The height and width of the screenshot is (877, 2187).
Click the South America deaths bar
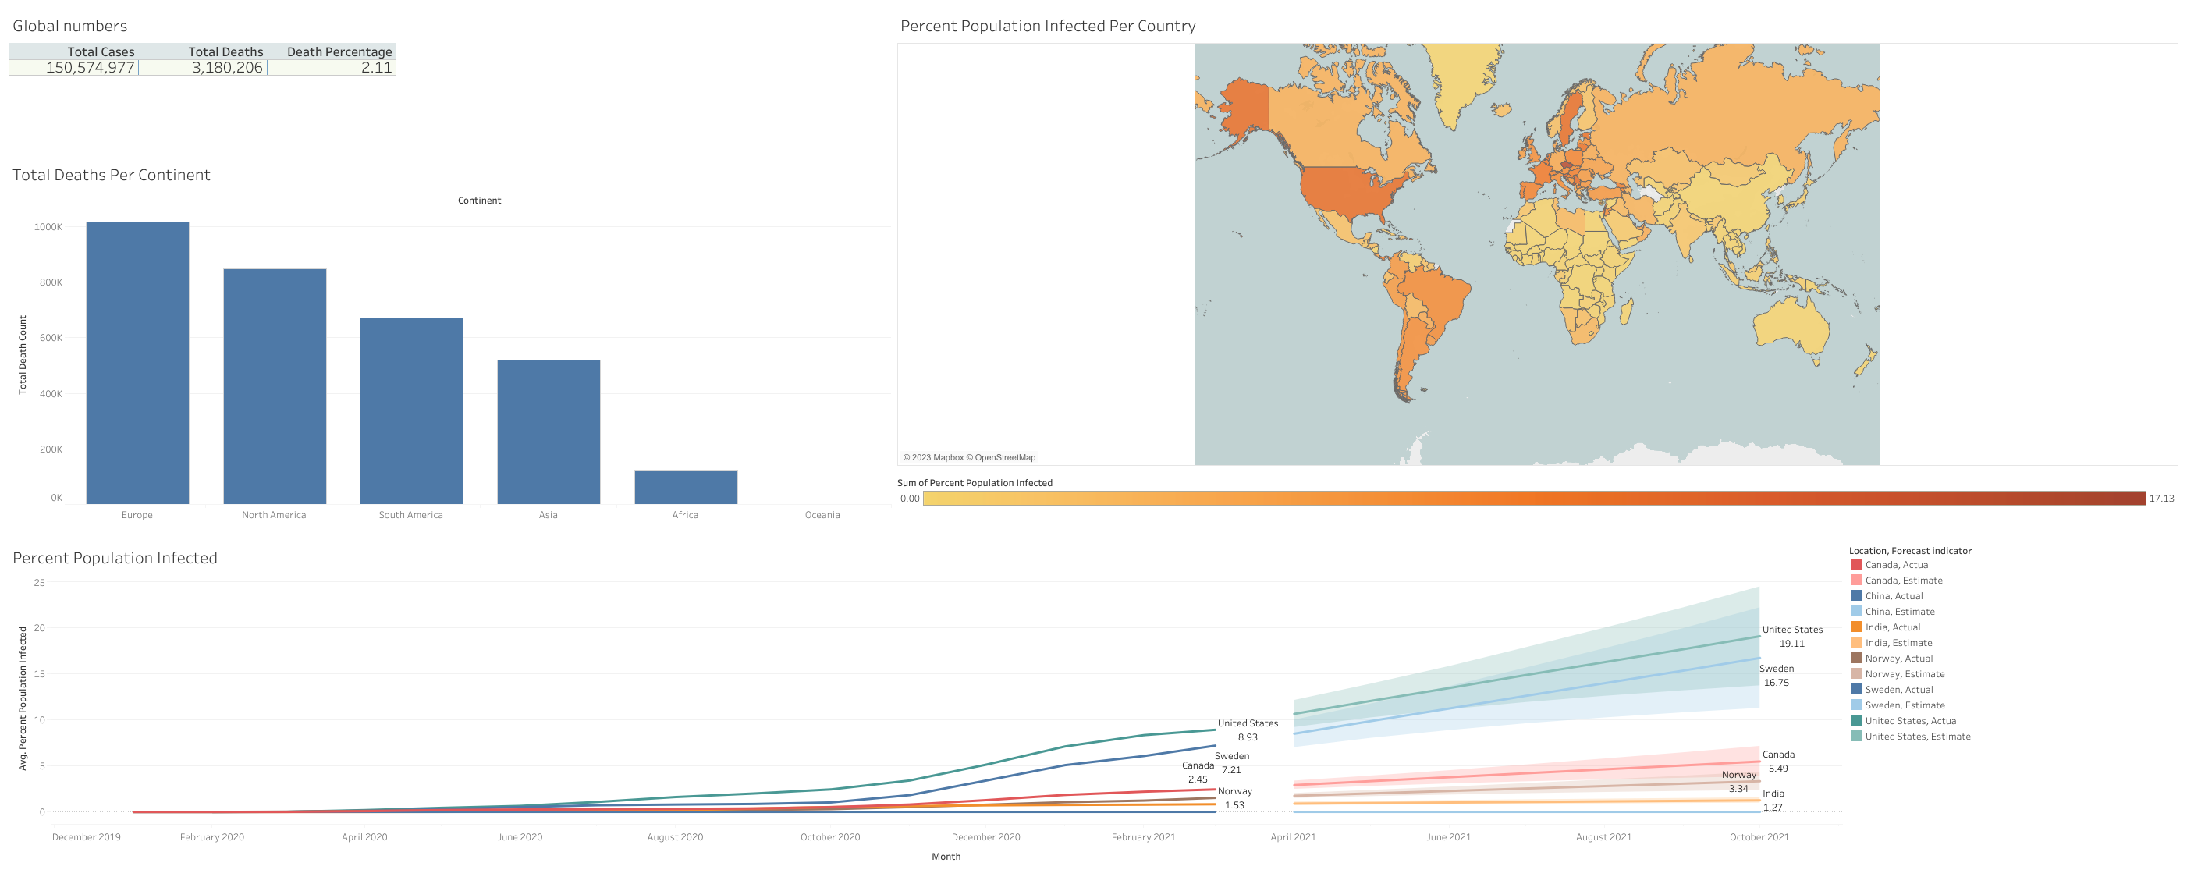pyautogui.click(x=411, y=411)
